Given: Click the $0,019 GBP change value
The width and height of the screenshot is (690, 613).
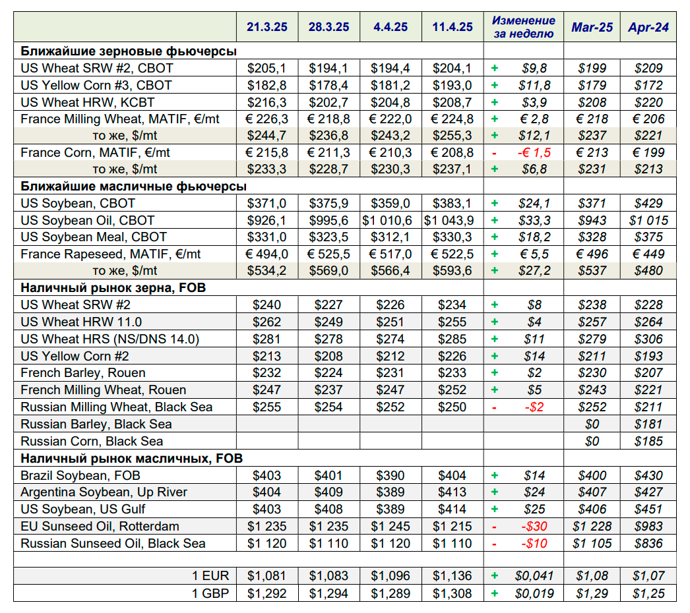Looking at the screenshot, I should 534,593.
